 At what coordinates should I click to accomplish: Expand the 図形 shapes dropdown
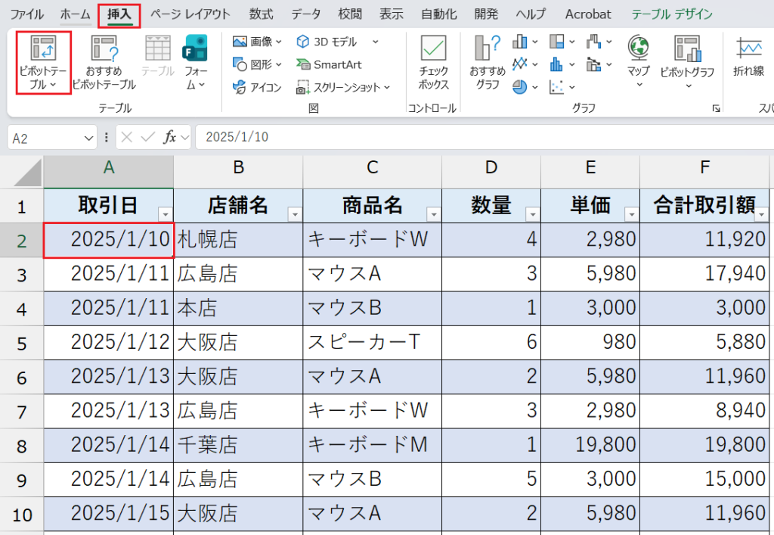257,64
